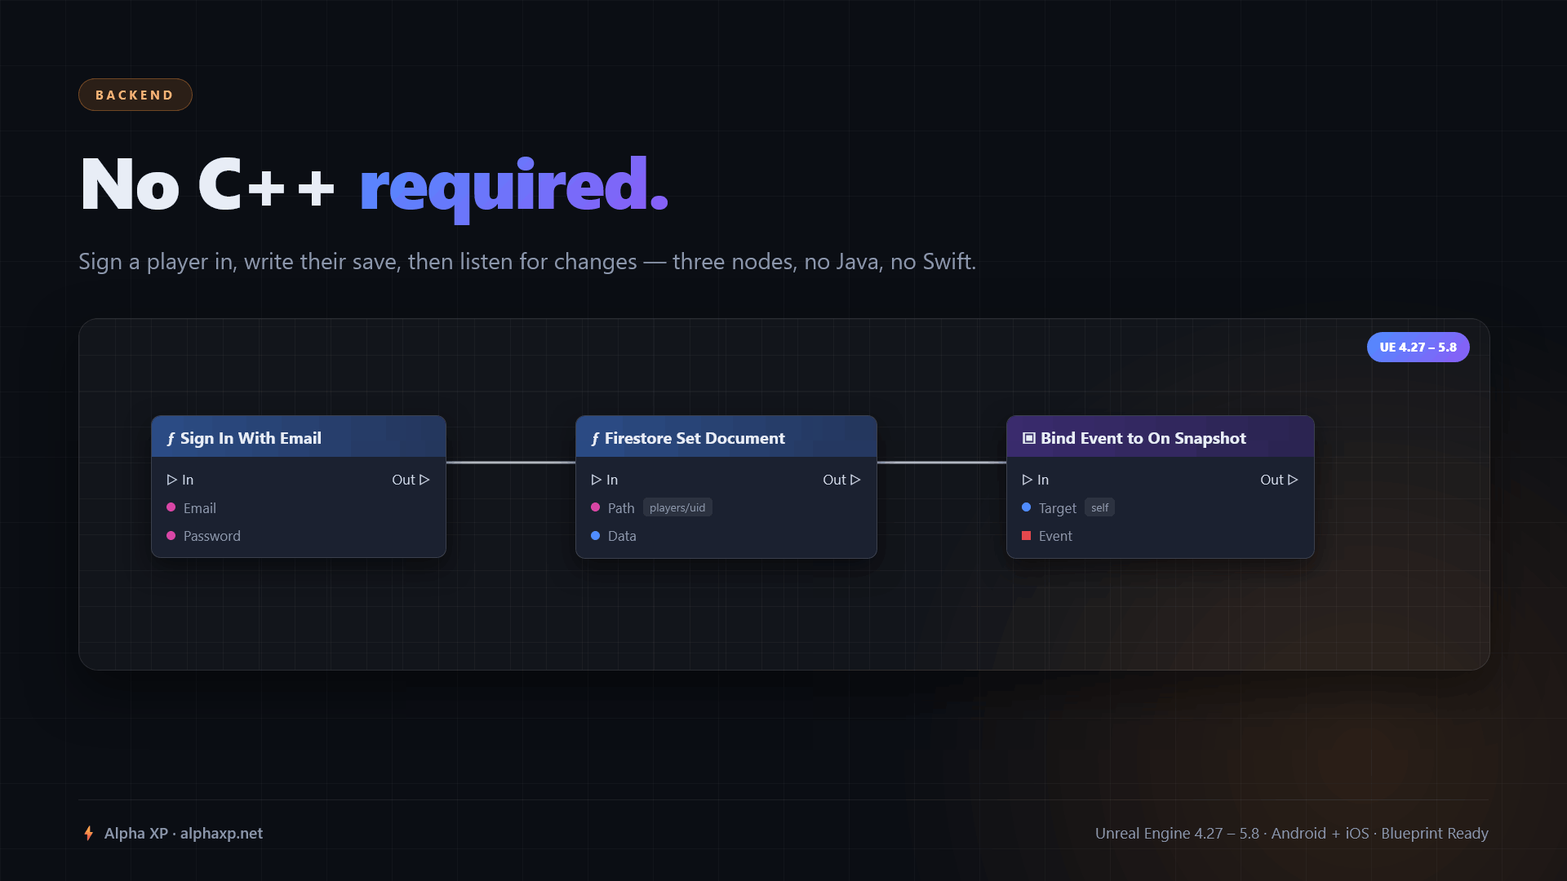Click the In exec pin of Bind Event node
Screen dimensions: 1567x881
[x=1028, y=480]
